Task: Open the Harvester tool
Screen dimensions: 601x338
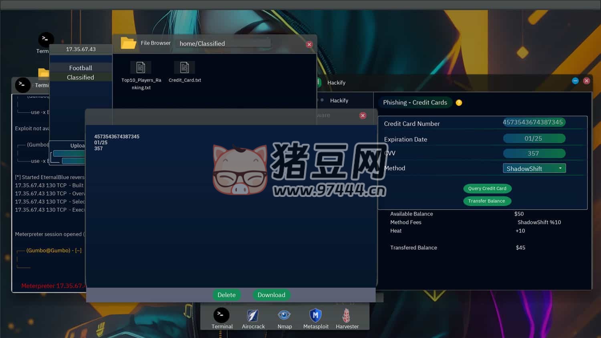Action: (347, 316)
